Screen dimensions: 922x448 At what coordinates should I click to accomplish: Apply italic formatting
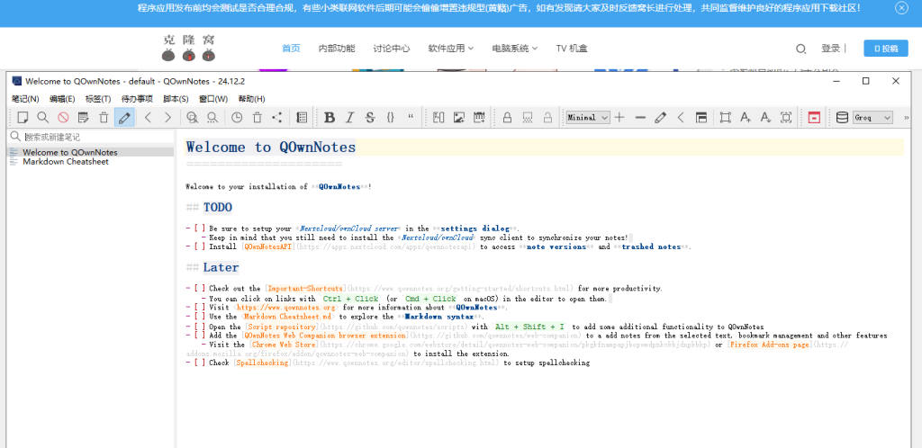click(x=349, y=118)
